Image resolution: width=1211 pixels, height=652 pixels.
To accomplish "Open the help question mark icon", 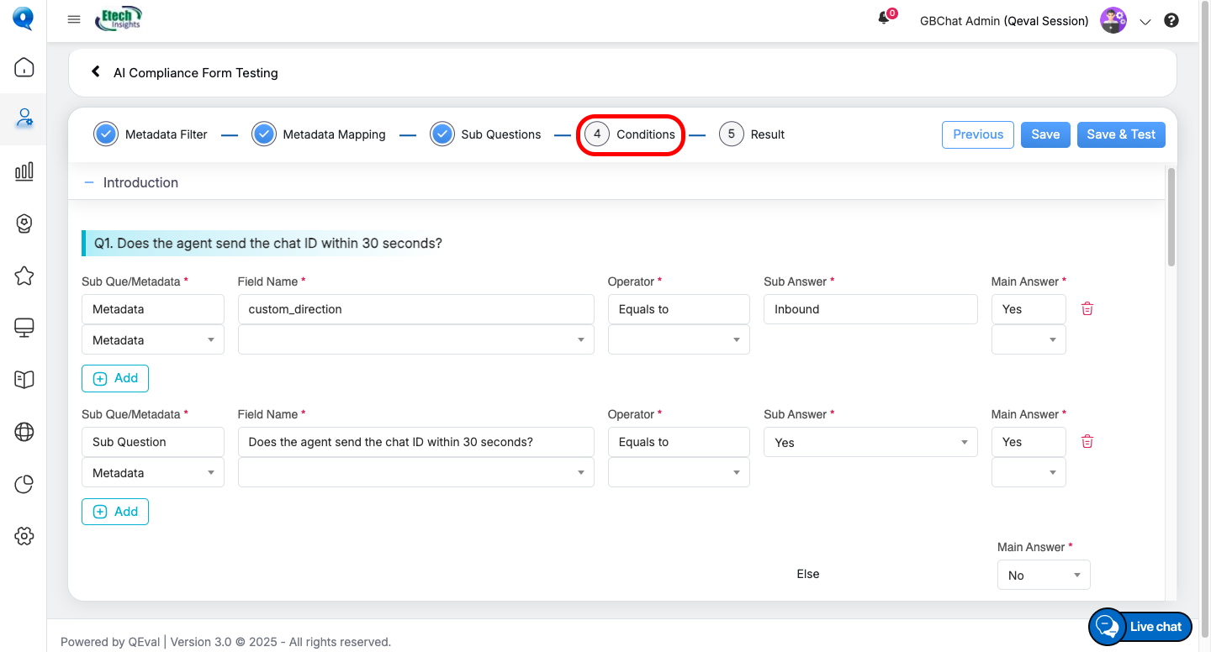I will click(x=1171, y=21).
